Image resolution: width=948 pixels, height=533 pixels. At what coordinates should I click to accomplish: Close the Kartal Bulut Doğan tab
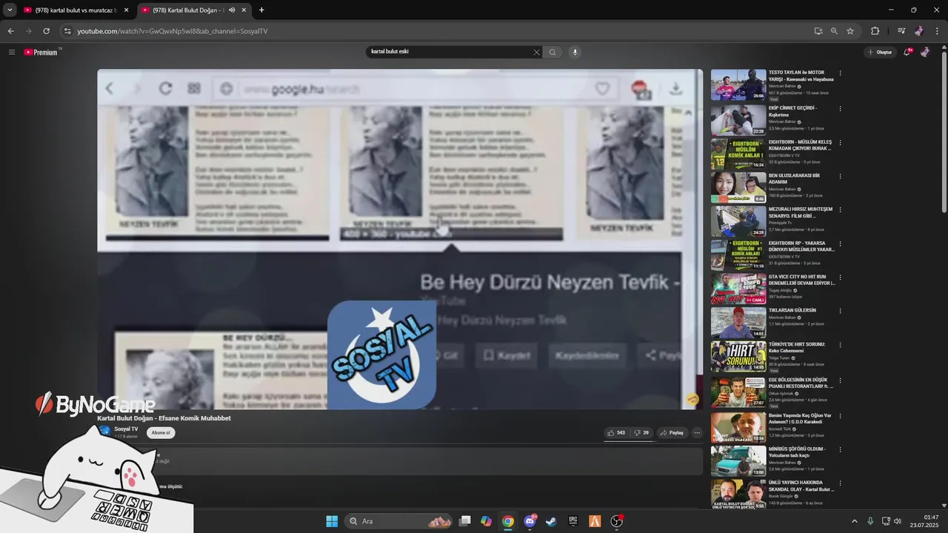pos(244,10)
